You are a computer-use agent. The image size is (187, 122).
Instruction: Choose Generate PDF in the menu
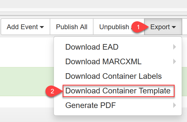tap(90, 105)
